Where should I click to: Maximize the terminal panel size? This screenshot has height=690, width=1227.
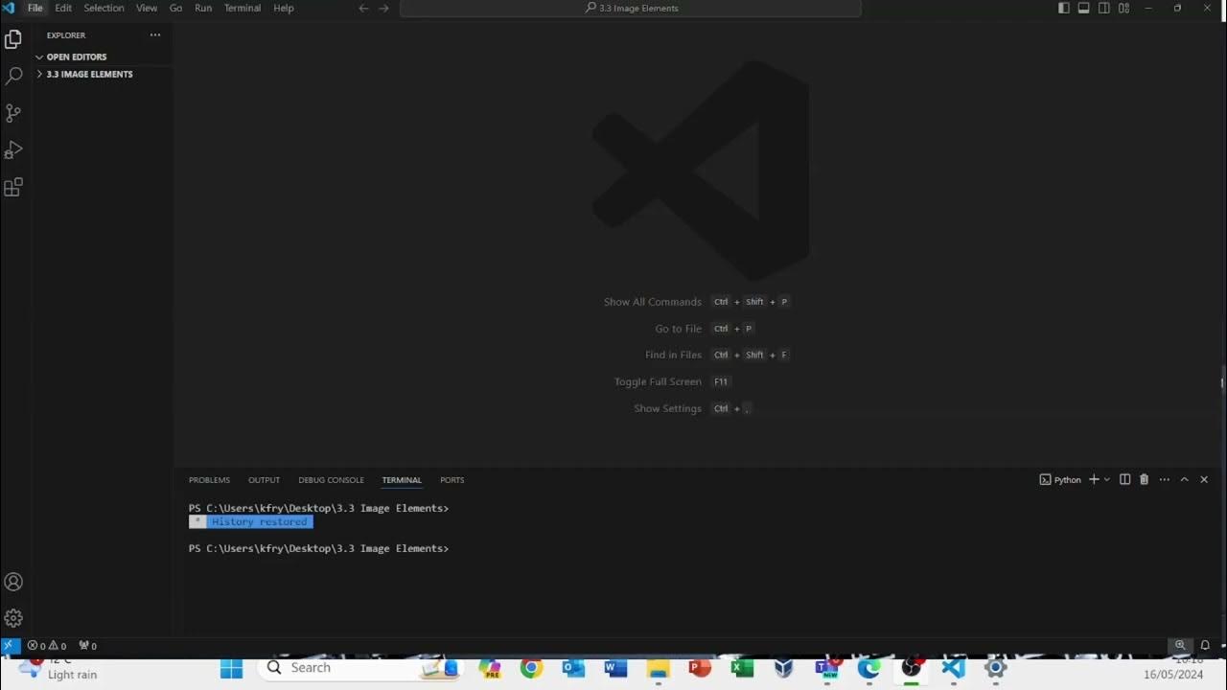[x=1185, y=479]
